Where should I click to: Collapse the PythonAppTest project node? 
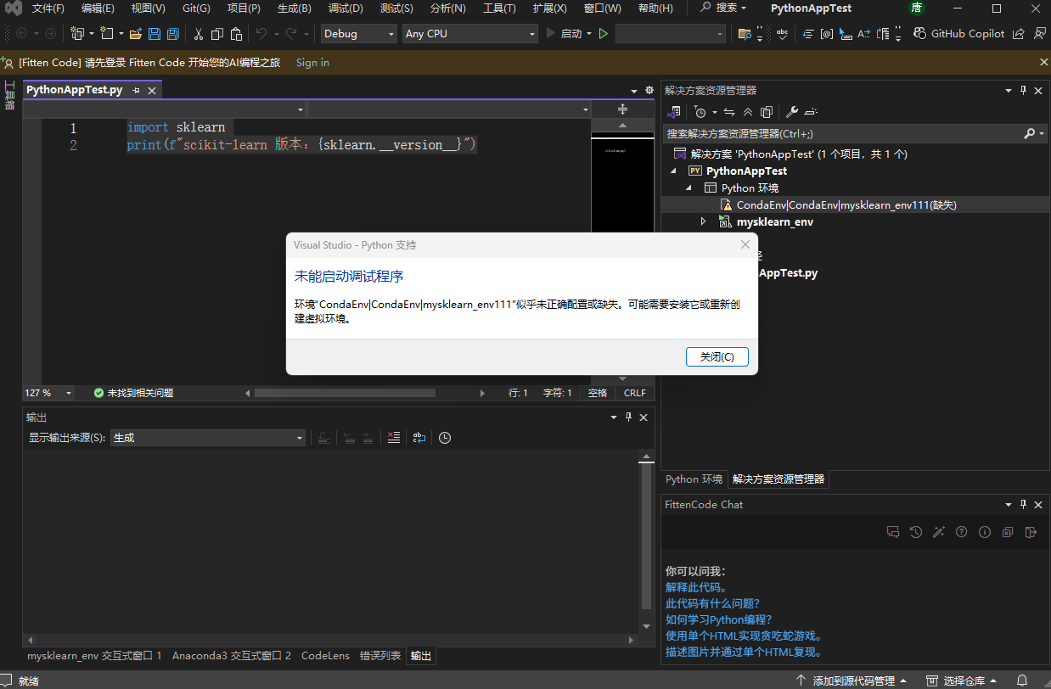(x=674, y=171)
